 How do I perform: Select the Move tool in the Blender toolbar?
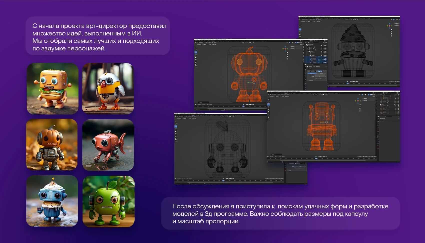196,52
